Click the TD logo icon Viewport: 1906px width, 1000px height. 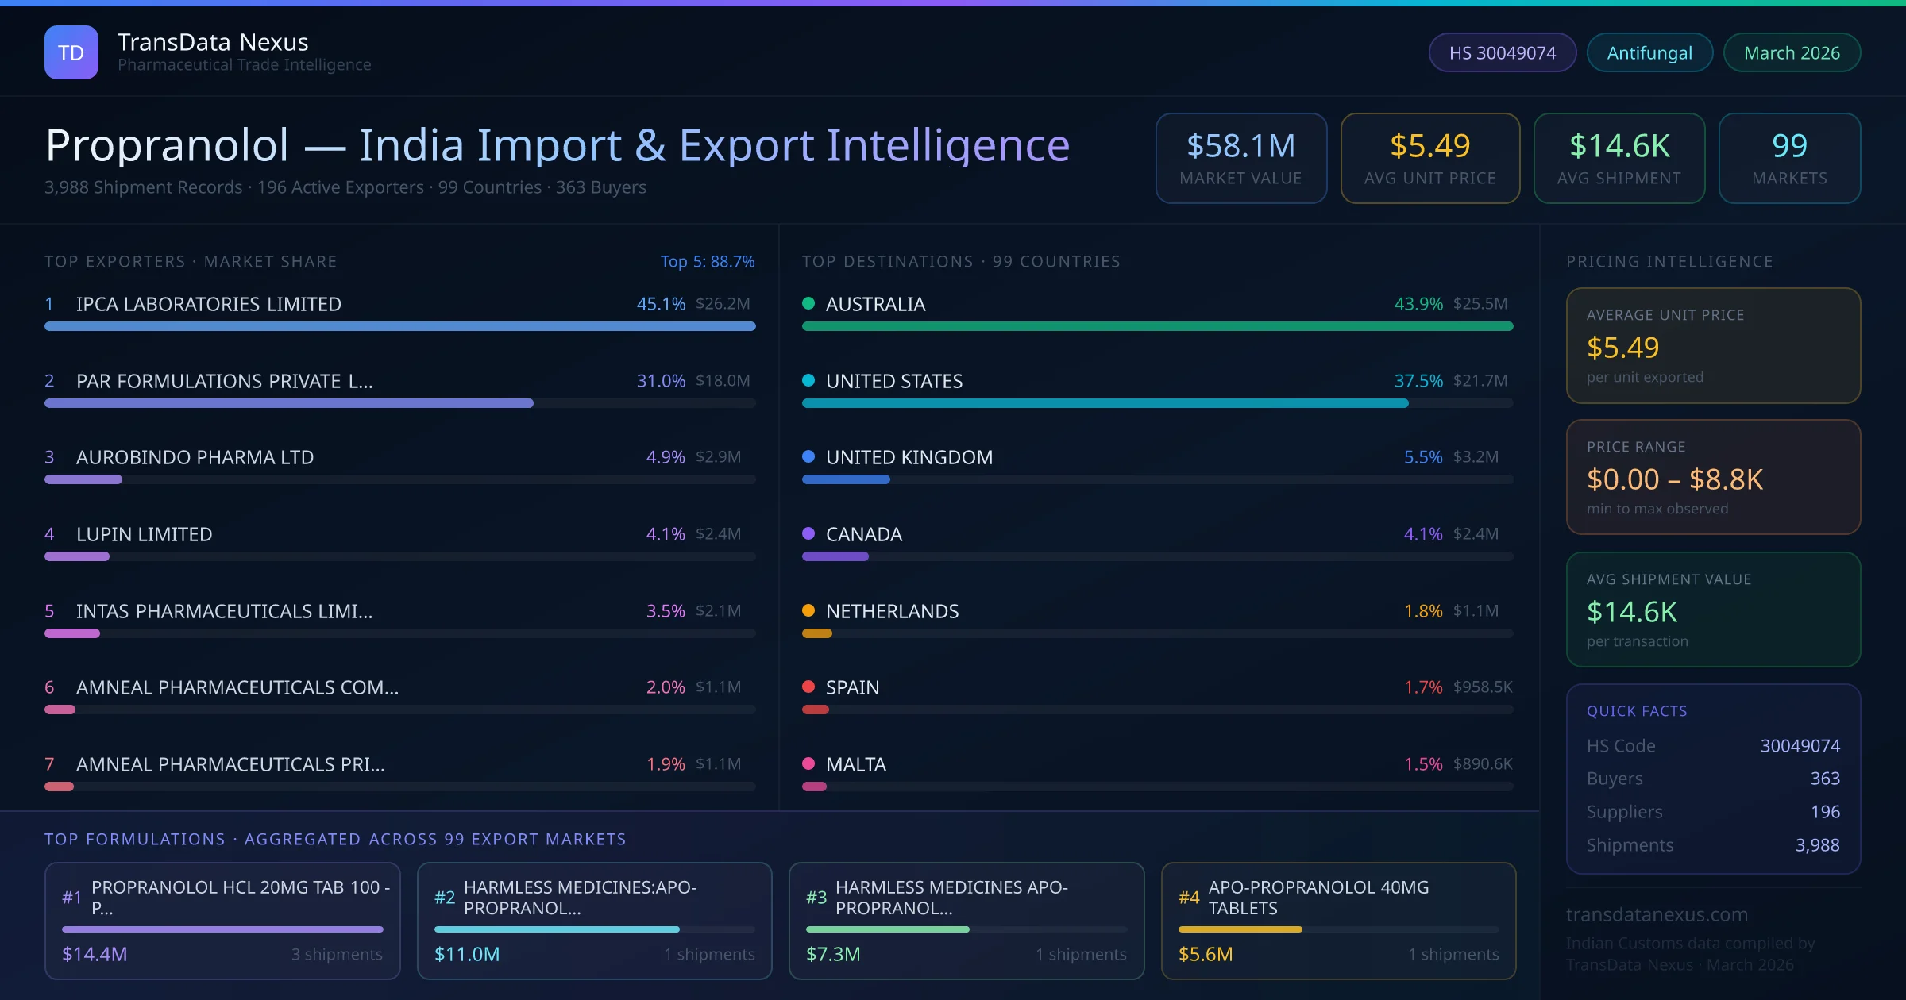(x=71, y=52)
